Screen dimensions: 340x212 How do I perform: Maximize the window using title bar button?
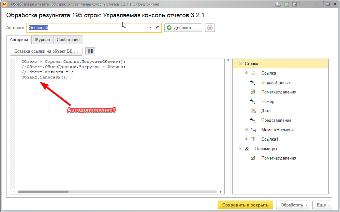pos(328,4)
